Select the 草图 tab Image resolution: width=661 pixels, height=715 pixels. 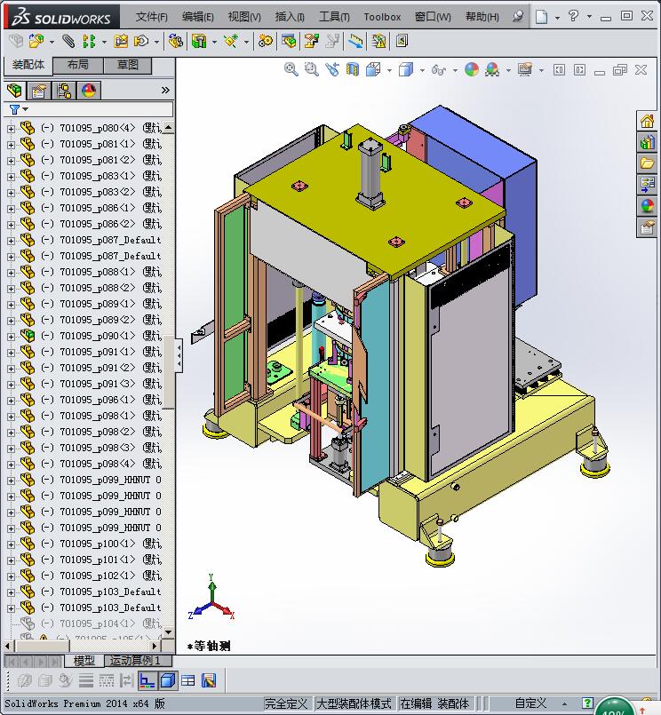point(128,65)
